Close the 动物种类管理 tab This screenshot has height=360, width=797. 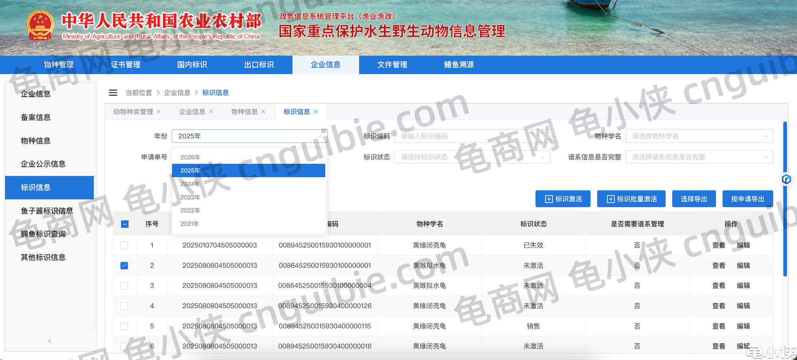159,112
